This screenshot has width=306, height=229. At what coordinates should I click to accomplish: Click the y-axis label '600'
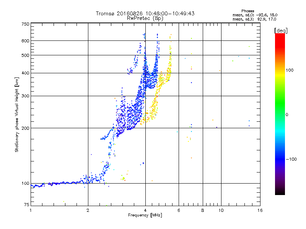click(x=25, y=41)
